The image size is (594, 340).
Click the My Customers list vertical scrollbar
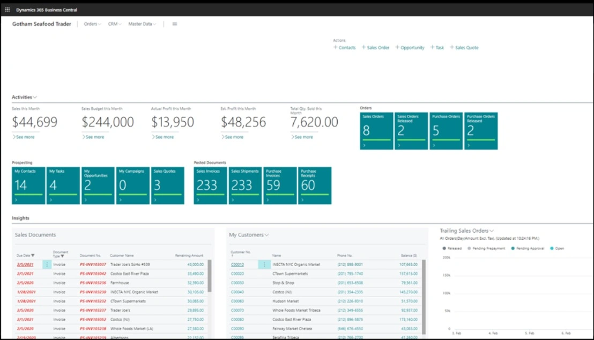point(424,297)
